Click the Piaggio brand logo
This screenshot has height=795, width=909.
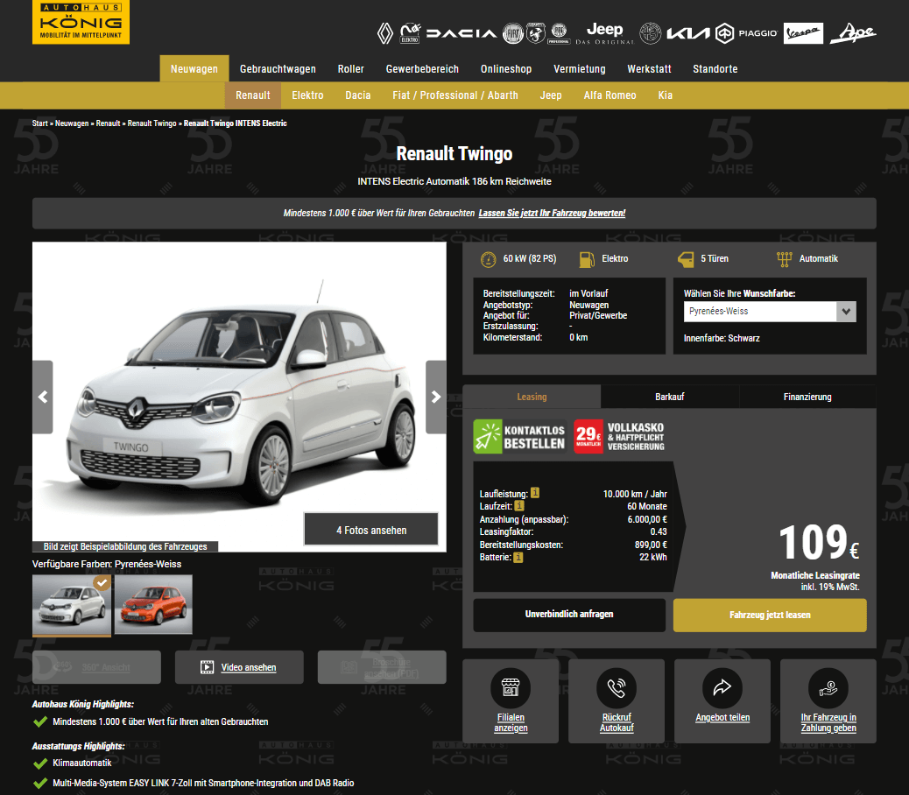746,33
